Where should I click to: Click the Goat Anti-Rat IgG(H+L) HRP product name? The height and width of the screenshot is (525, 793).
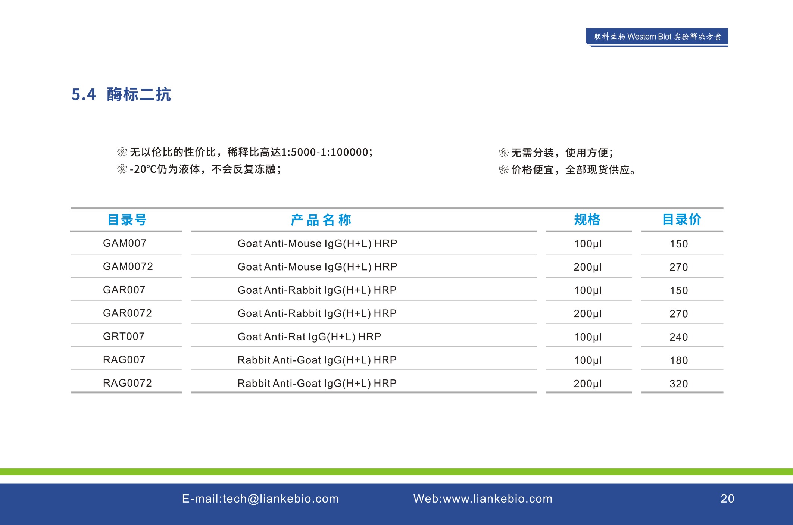coord(309,337)
